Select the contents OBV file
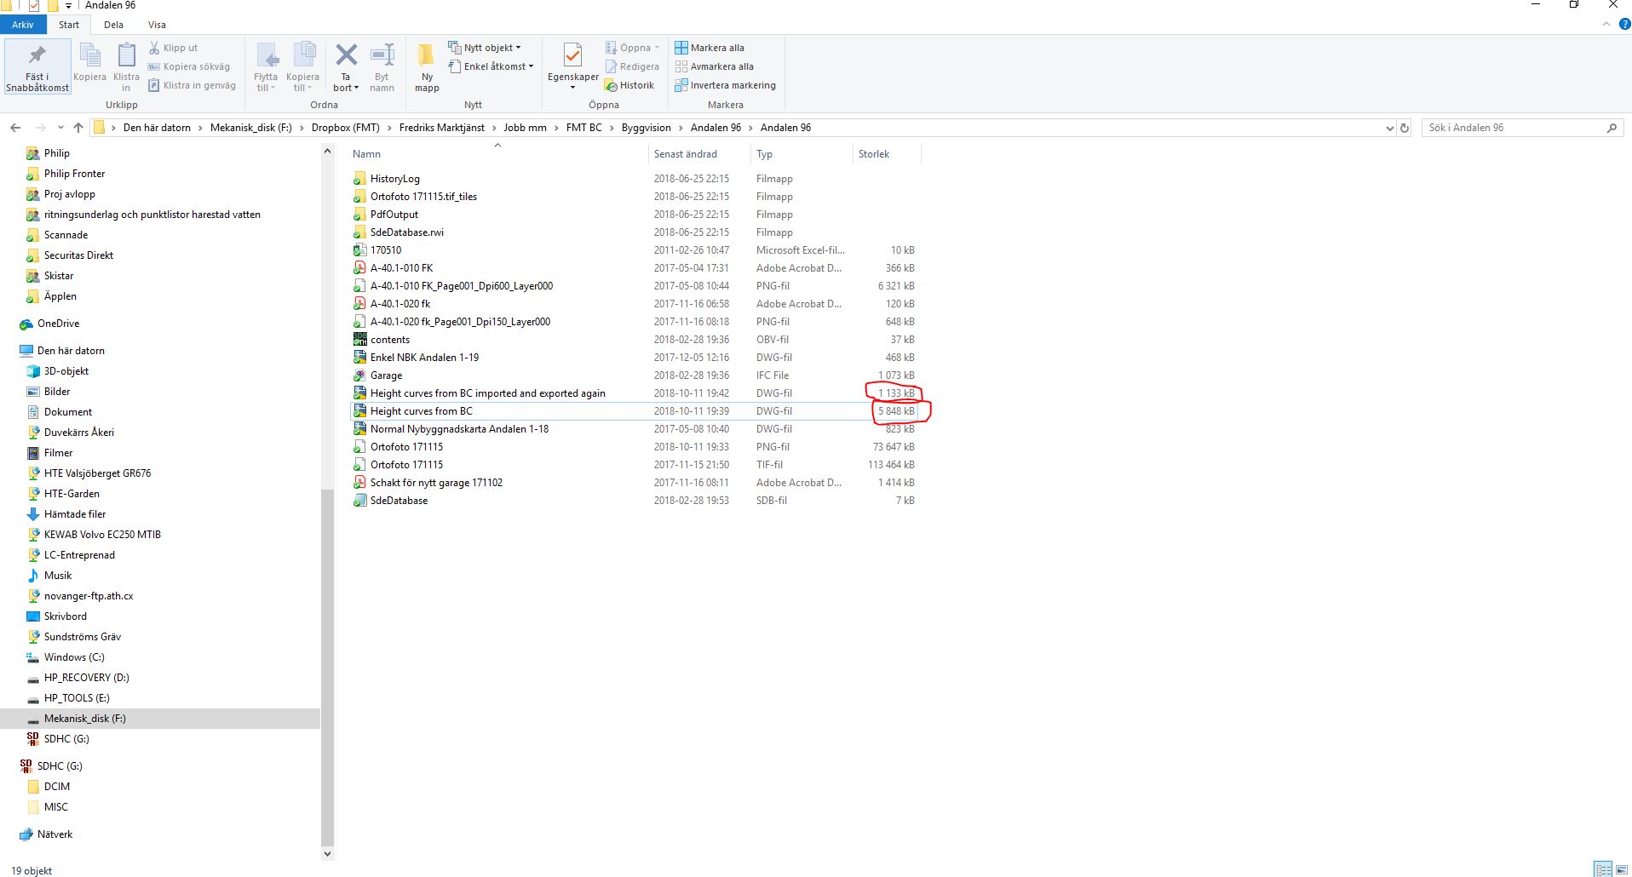 [x=634, y=340]
